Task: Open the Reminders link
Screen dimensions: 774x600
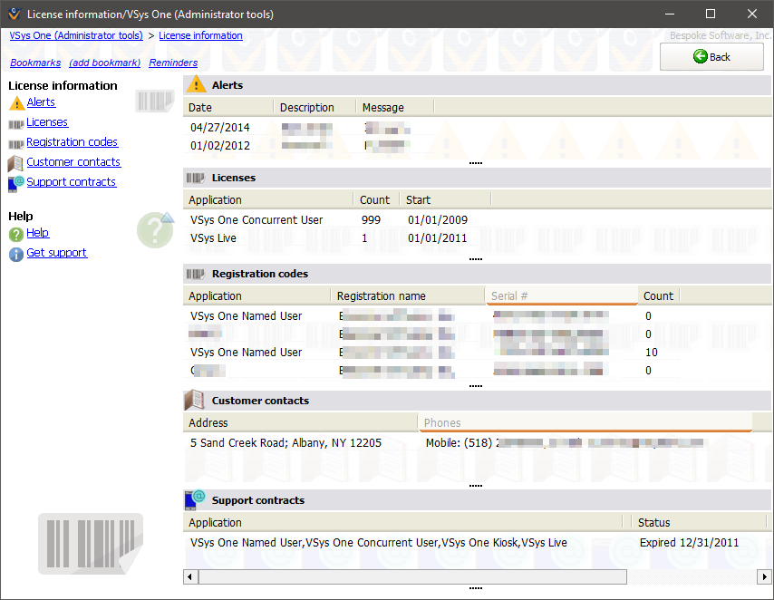Action: [x=173, y=63]
